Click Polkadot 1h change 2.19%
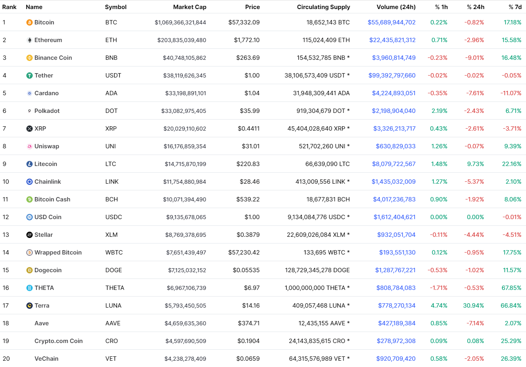 [439, 111]
